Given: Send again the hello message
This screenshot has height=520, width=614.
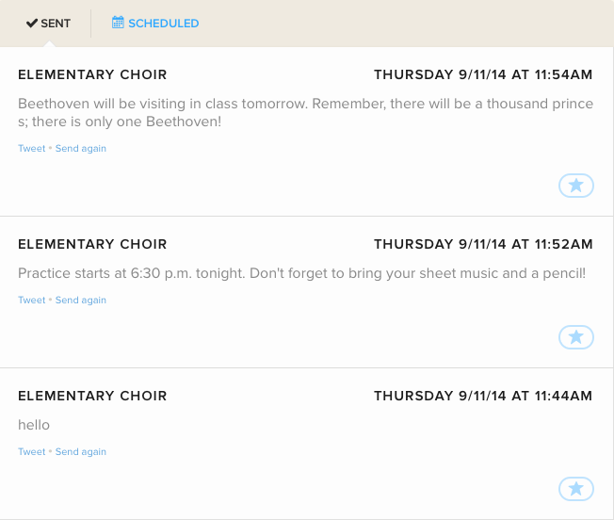Looking at the screenshot, I should (81, 451).
